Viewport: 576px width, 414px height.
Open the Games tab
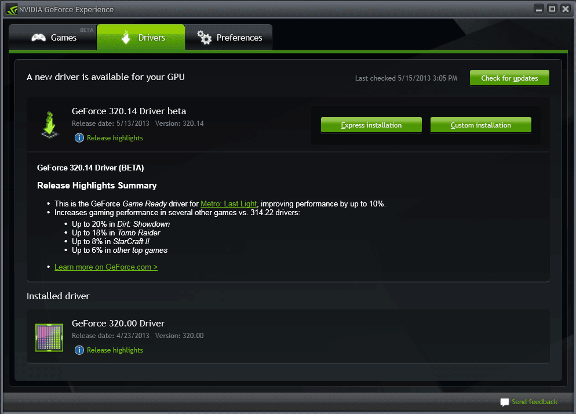pyautogui.click(x=53, y=38)
